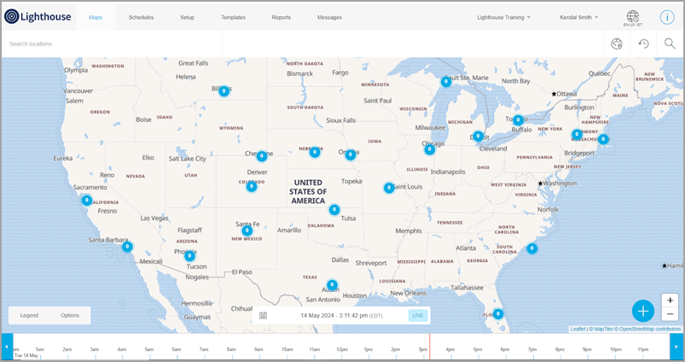Open the calendar icon beside the date
The image size is (685, 362).
click(x=264, y=316)
